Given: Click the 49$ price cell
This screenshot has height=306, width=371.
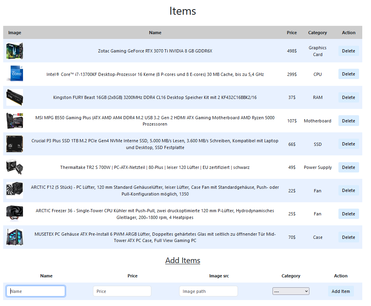Looking at the screenshot, I should tap(292, 167).
